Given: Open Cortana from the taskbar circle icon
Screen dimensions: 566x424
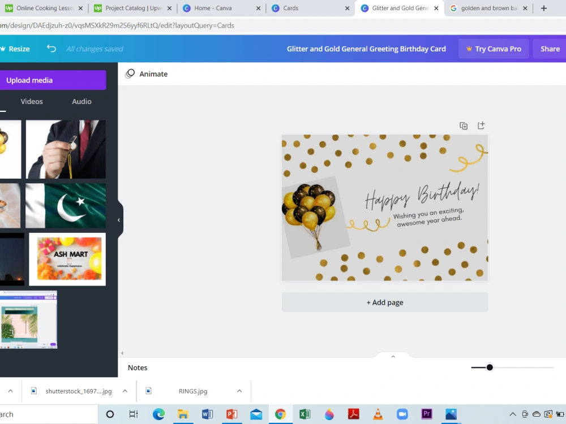Looking at the screenshot, I should [110, 414].
